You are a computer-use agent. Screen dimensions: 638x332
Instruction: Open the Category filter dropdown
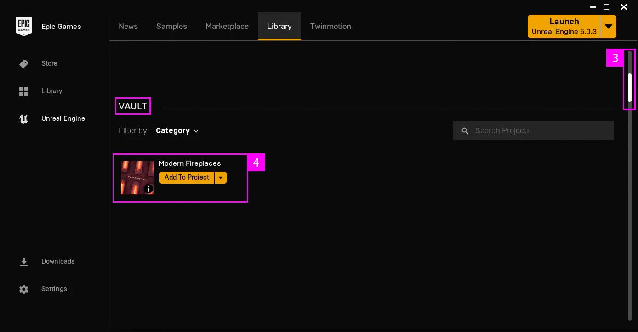point(177,131)
